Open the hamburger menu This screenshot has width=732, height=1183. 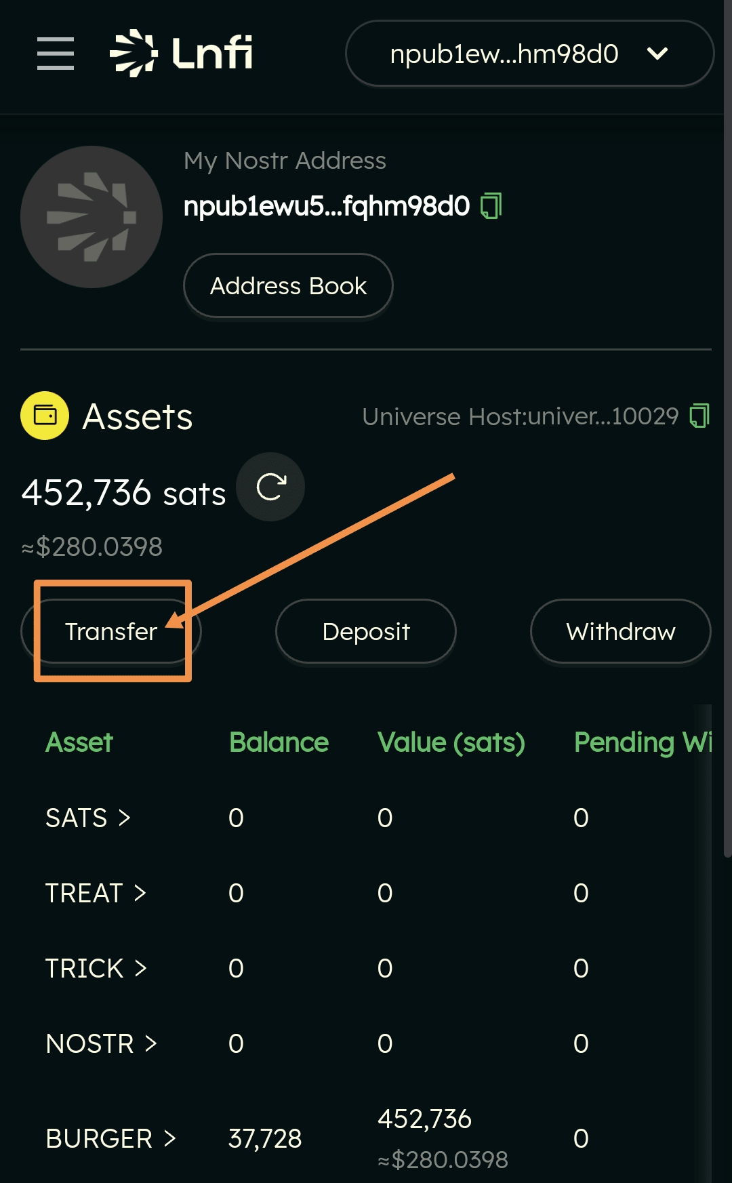click(56, 54)
